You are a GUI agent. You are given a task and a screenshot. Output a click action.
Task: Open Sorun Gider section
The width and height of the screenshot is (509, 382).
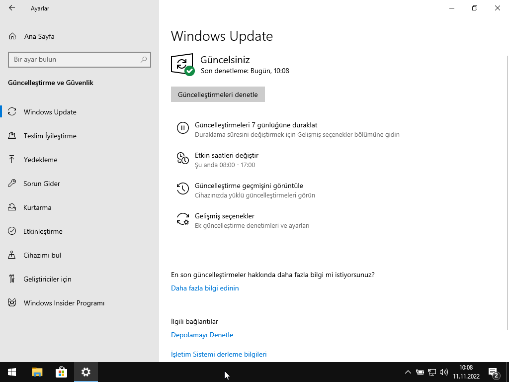tap(80, 184)
